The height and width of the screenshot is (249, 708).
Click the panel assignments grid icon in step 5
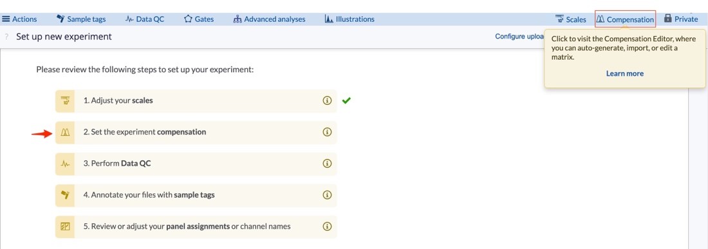point(65,226)
